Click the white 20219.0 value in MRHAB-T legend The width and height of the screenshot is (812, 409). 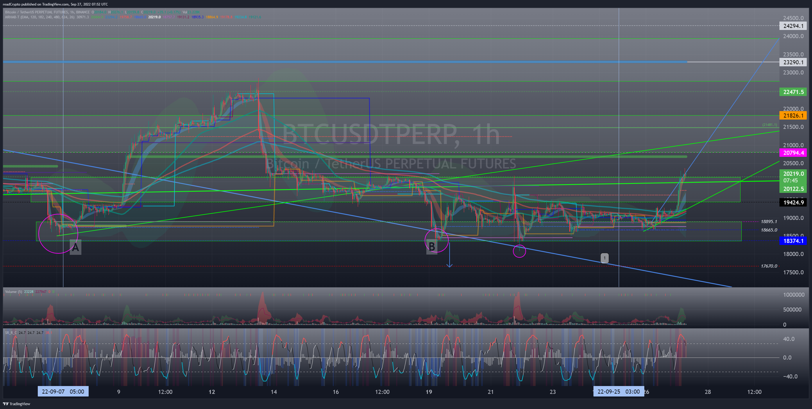pyautogui.click(x=154, y=17)
